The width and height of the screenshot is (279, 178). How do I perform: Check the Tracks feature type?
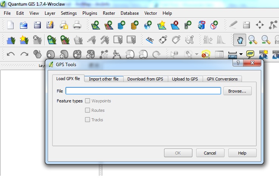tap(88, 120)
